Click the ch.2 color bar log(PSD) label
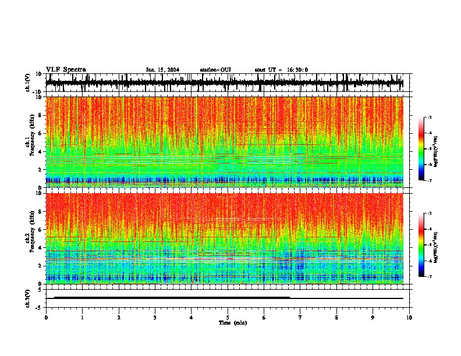The height and width of the screenshot is (356, 461). click(x=436, y=247)
